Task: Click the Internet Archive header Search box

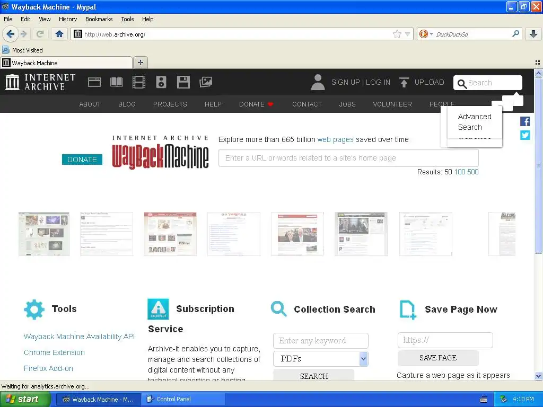Action: 488,83
